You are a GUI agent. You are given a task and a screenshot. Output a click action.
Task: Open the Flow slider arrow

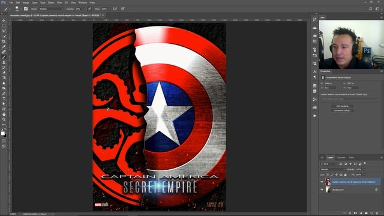[109, 9]
